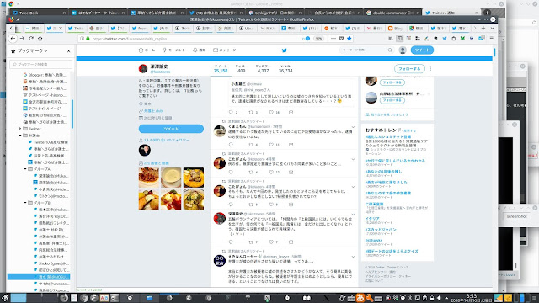The width and height of the screenshot is (539, 303).
Task: Open the profile avatar menu in Twitter header
Action: point(403,50)
